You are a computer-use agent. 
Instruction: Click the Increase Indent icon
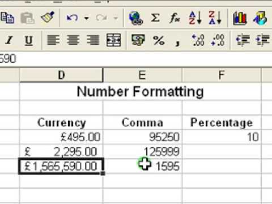pyautogui.click(x=263, y=40)
